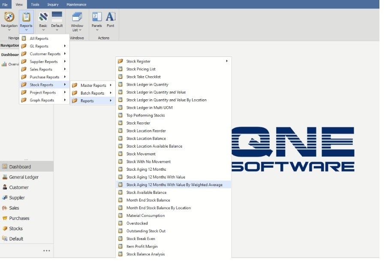385x261 pixels.
Task: Click the Supplier sidebar icon
Action: [x=5, y=198]
